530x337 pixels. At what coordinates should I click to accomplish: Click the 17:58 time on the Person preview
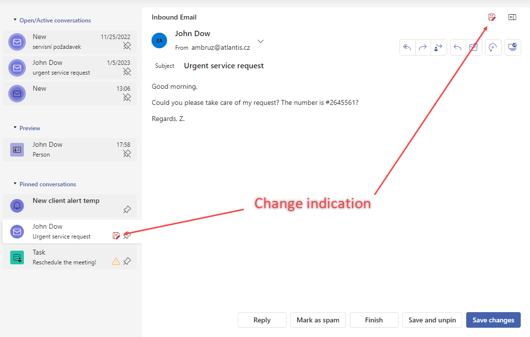(x=123, y=145)
